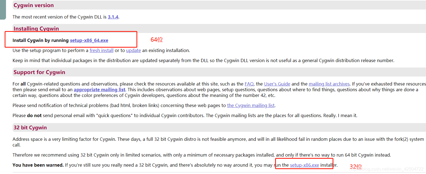The width and height of the screenshot is (426, 174).
Task: Click the 32 bit Cygwin heading
Action: point(30,127)
